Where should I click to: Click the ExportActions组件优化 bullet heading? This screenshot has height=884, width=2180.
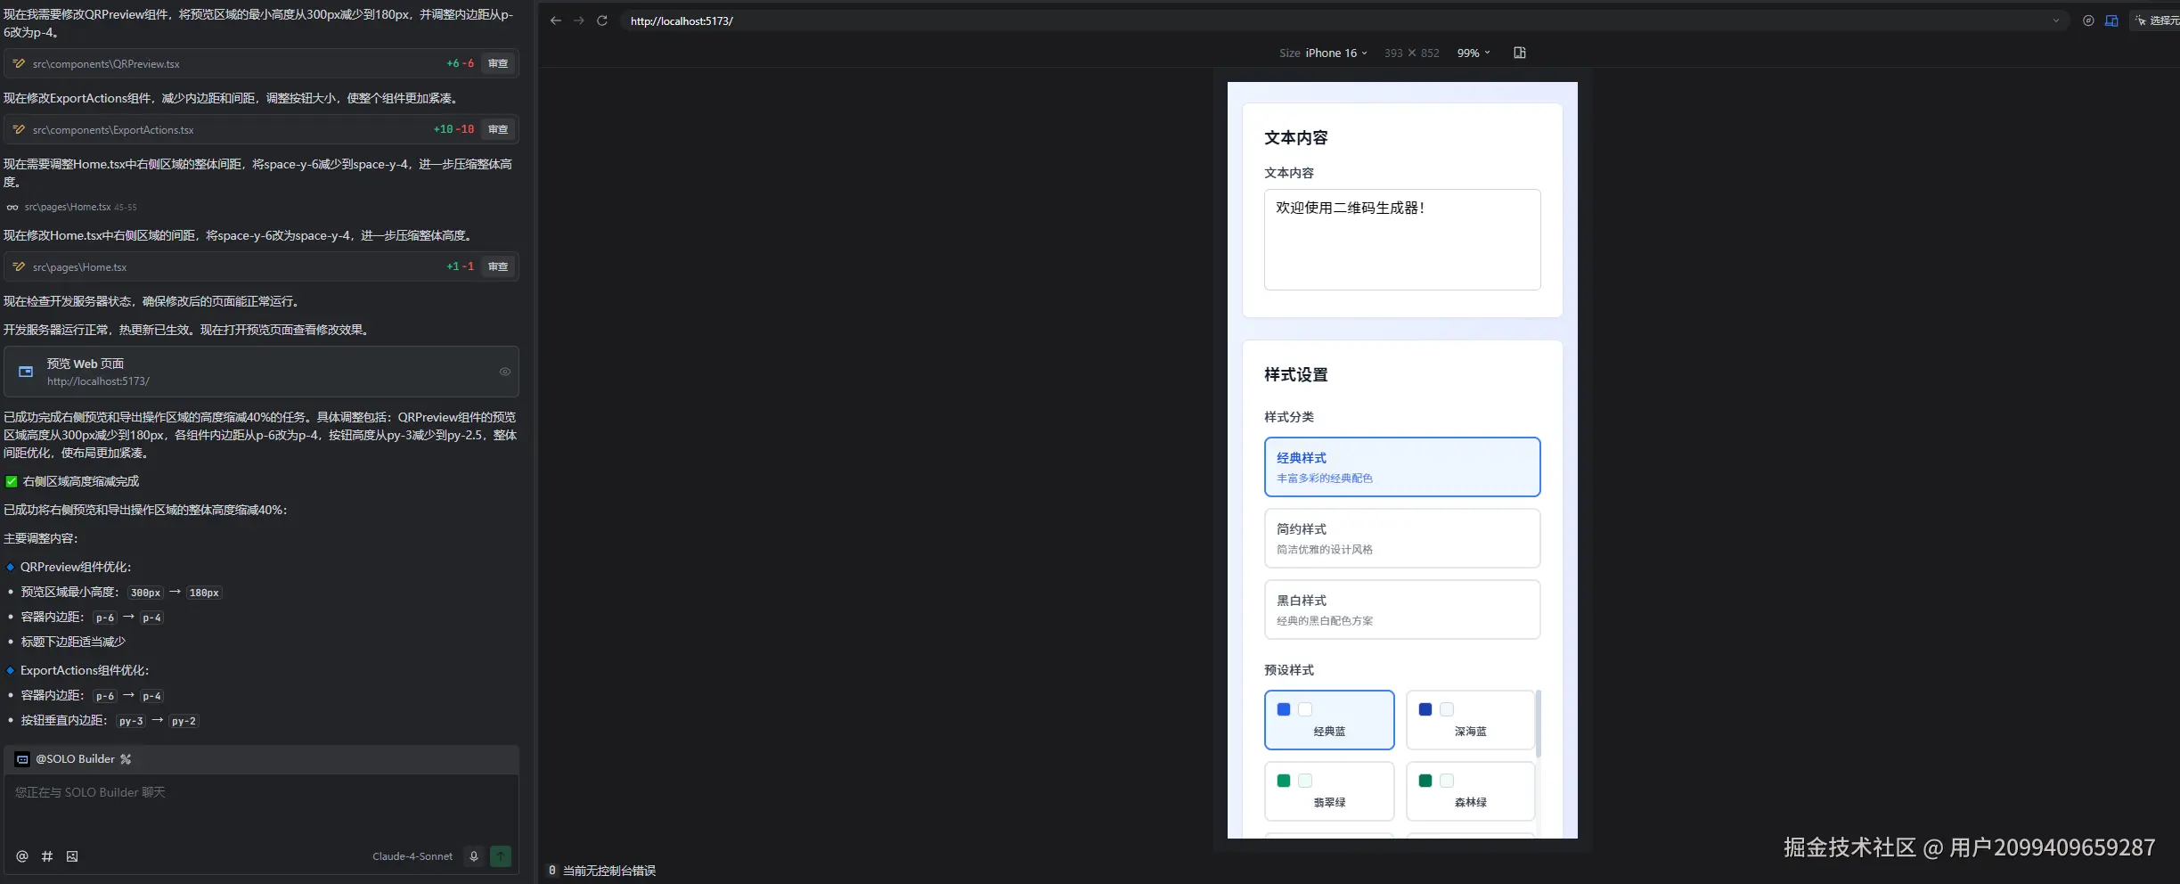tap(85, 670)
